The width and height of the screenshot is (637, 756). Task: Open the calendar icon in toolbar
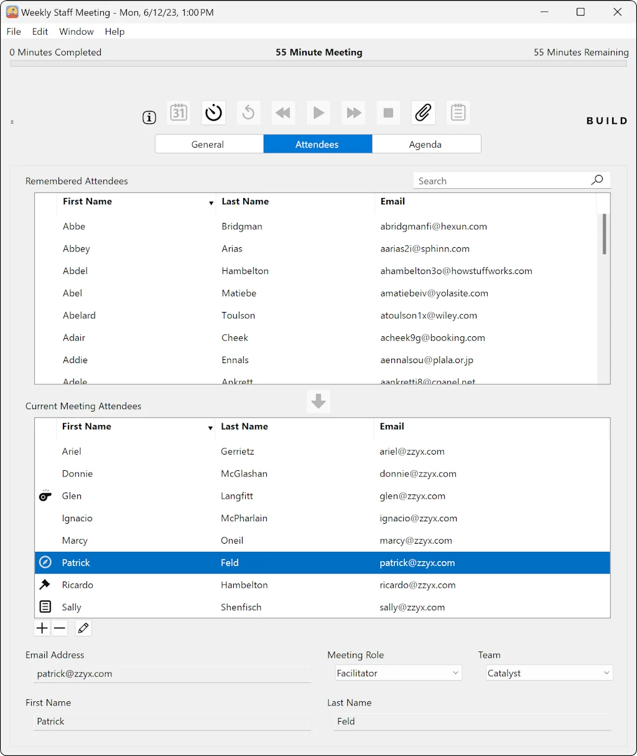point(179,113)
